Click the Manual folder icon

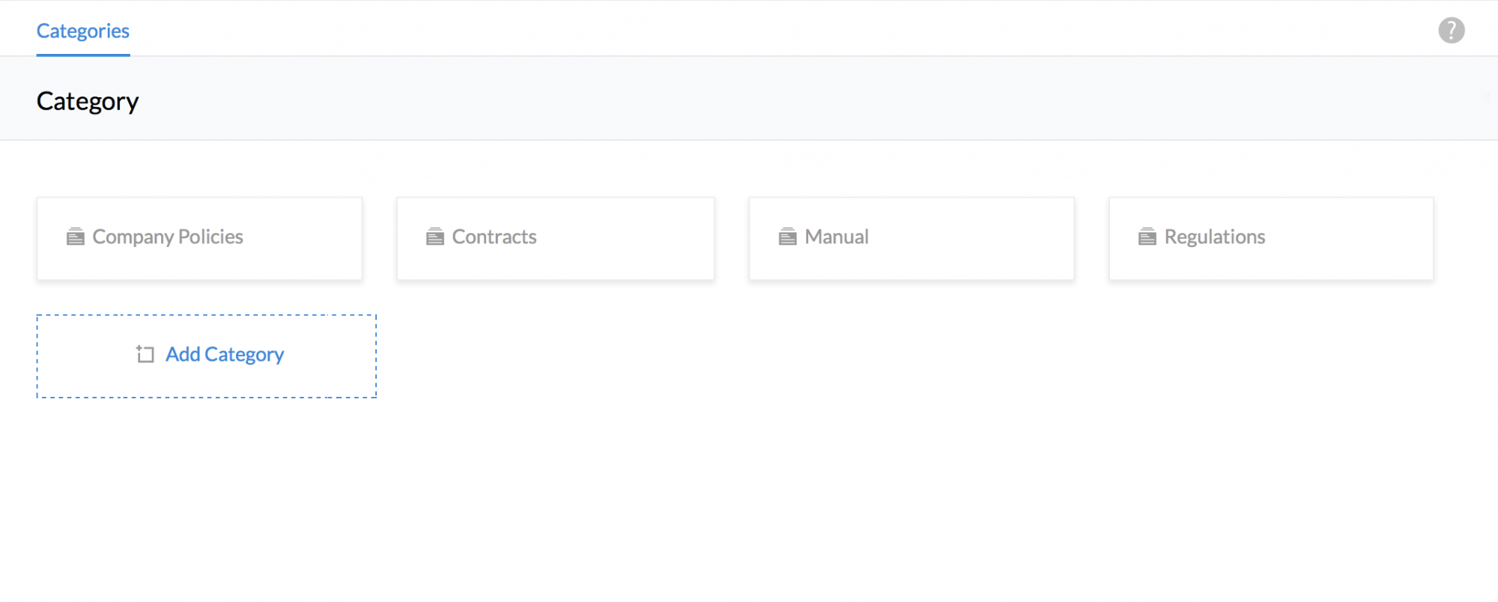[788, 237]
